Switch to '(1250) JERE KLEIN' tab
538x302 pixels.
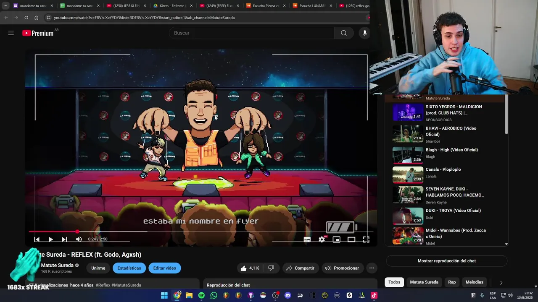click(x=126, y=6)
